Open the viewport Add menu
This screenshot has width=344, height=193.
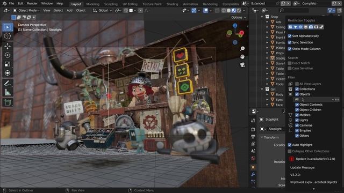[69, 11]
